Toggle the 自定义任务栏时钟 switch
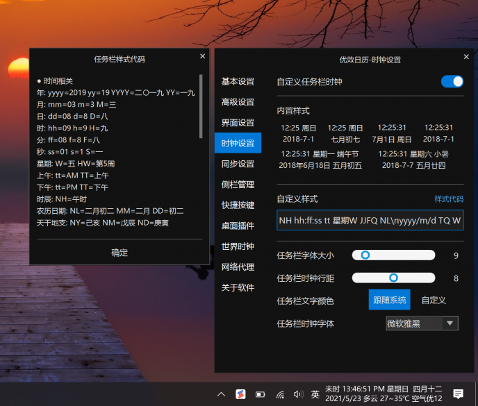The height and width of the screenshot is (406, 478). [452, 81]
